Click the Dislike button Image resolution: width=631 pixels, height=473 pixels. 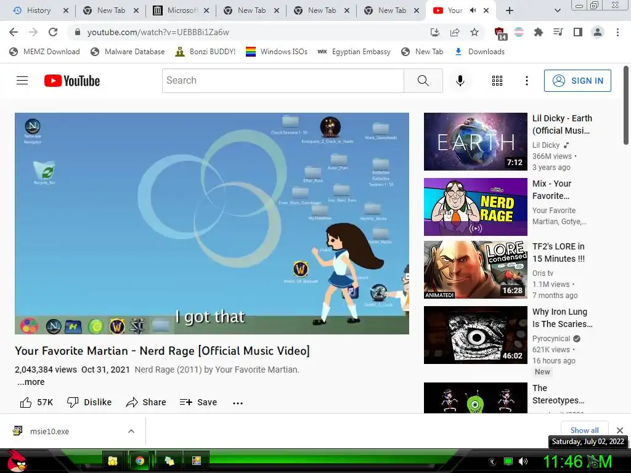[89, 402]
